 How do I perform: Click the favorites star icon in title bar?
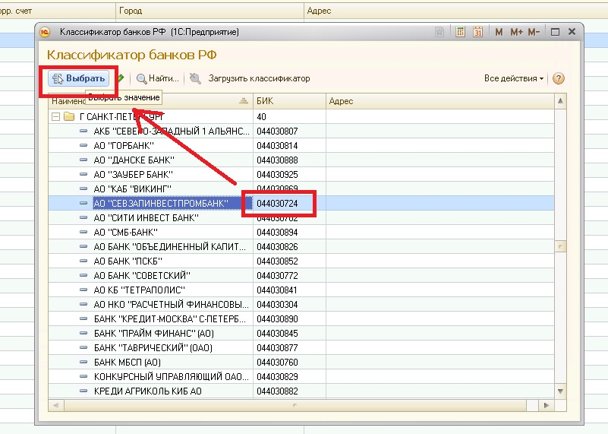pyautogui.click(x=439, y=32)
